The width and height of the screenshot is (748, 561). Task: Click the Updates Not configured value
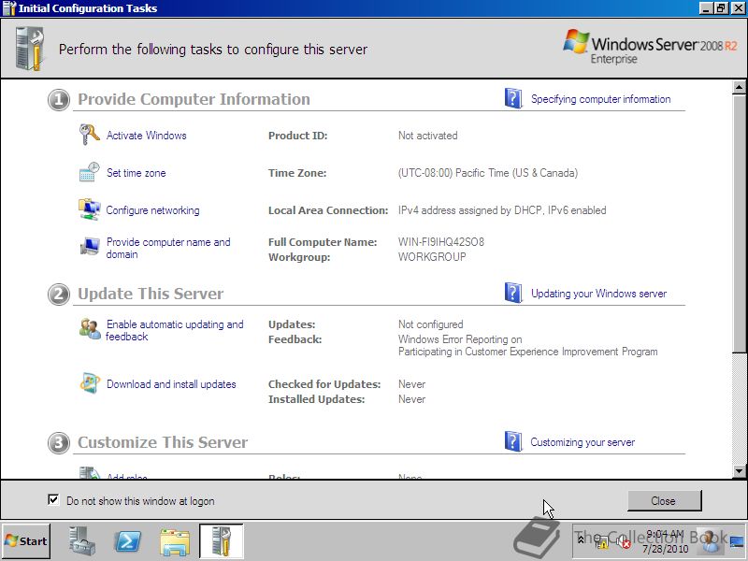pyautogui.click(x=431, y=324)
